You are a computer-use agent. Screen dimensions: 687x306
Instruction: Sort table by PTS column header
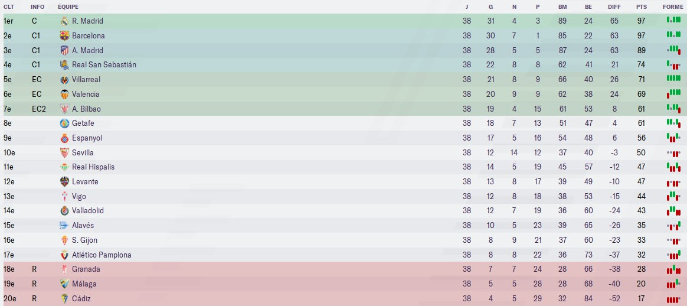click(641, 6)
